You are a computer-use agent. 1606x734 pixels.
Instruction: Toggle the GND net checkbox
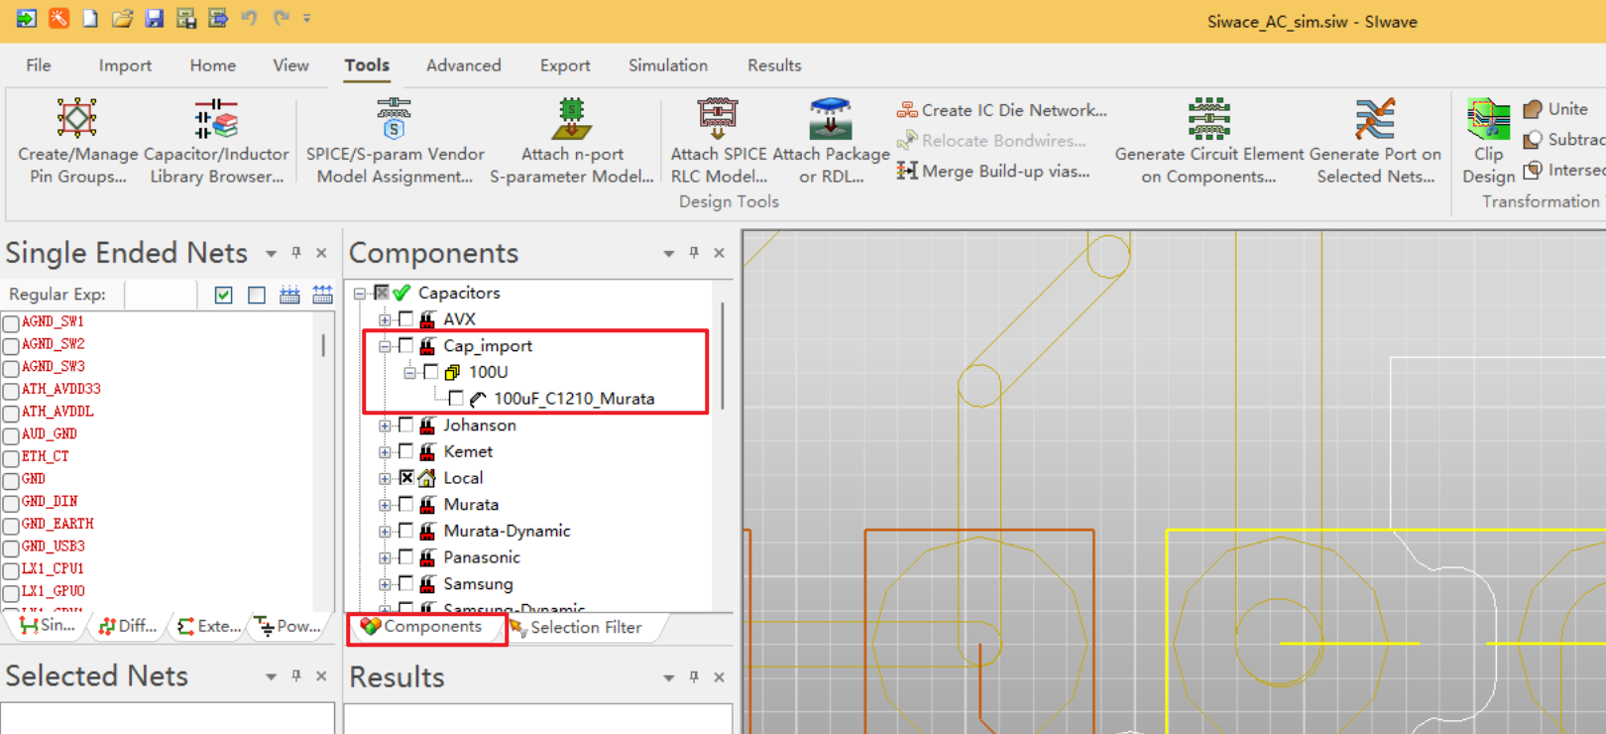(x=11, y=481)
